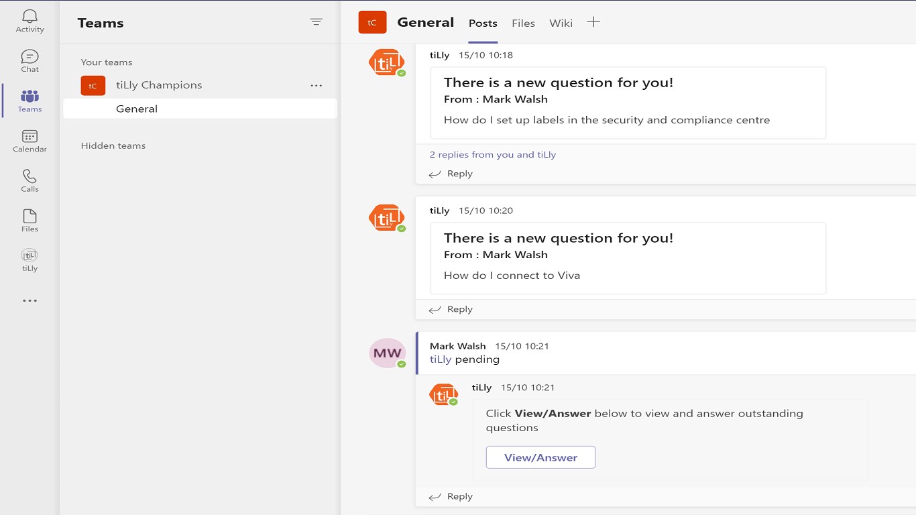Select the General channel in team list
Viewport: 916px width, 515px height.
pyautogui.click(x=137, y=109)
